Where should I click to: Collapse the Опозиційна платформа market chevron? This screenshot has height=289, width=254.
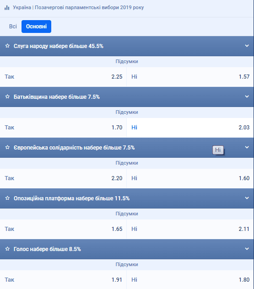click(x=247, y=198)
